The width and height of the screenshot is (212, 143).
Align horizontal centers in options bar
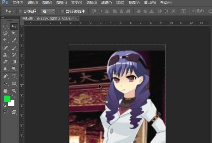(122, 11)
